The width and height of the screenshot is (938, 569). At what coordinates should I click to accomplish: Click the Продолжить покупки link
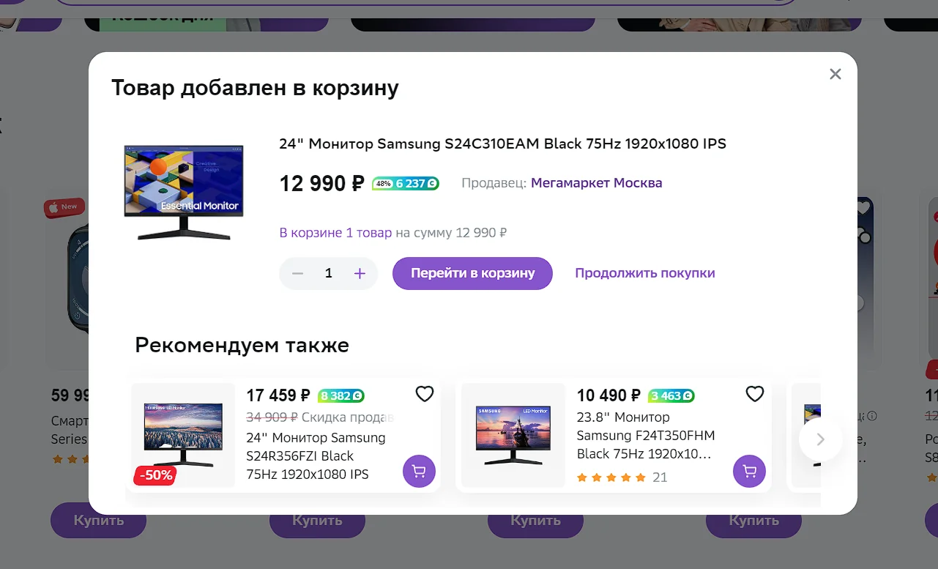(x=644, y=273)
